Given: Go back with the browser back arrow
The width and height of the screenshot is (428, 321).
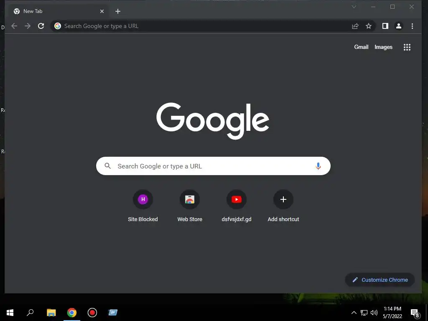Looking at the screenshot, I should [x=14, y=26].
